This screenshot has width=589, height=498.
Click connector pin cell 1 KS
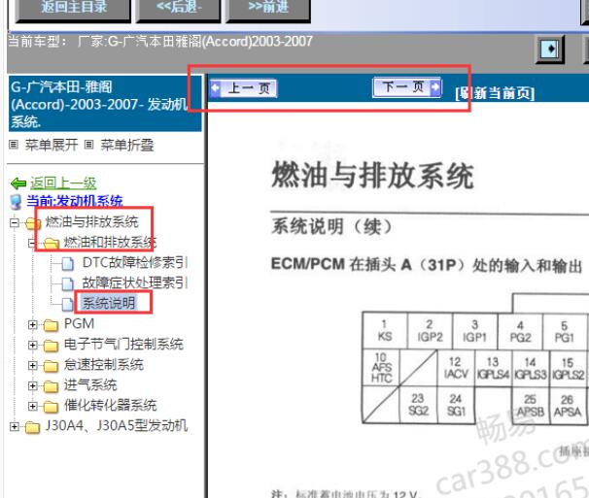(x=385, y=330)
